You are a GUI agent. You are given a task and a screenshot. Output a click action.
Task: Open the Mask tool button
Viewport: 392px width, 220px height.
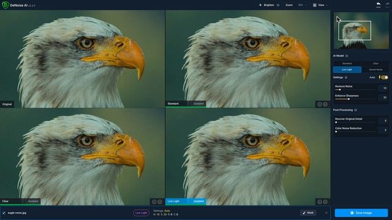(x=308, y=213)
